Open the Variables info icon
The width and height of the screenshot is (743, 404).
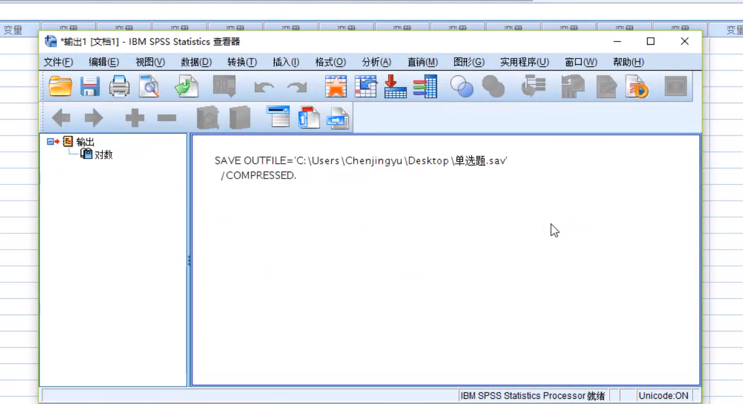coord(425,86)
